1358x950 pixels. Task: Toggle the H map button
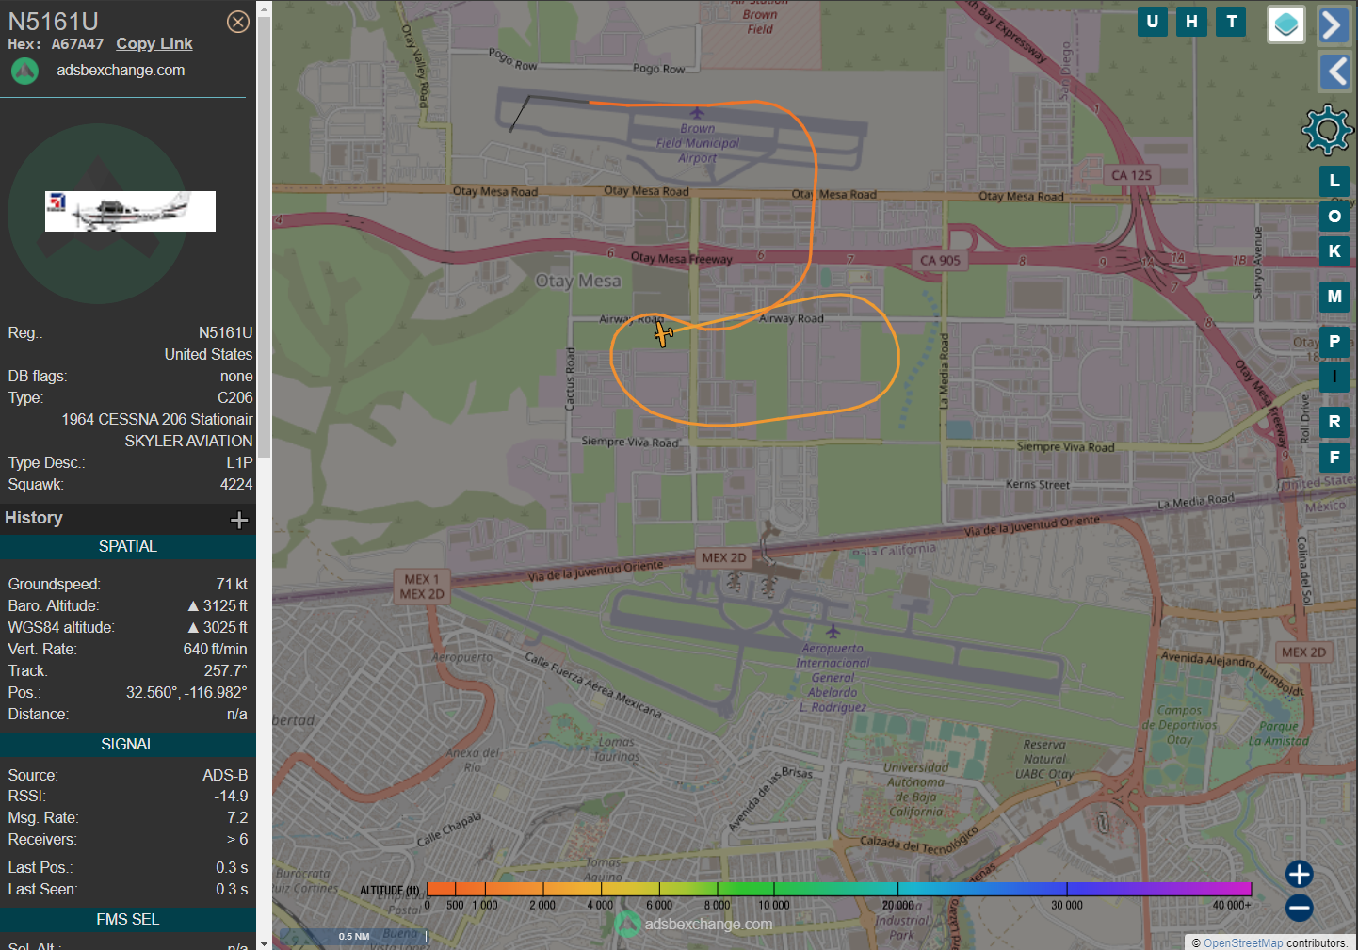[x=1192, y=22]
